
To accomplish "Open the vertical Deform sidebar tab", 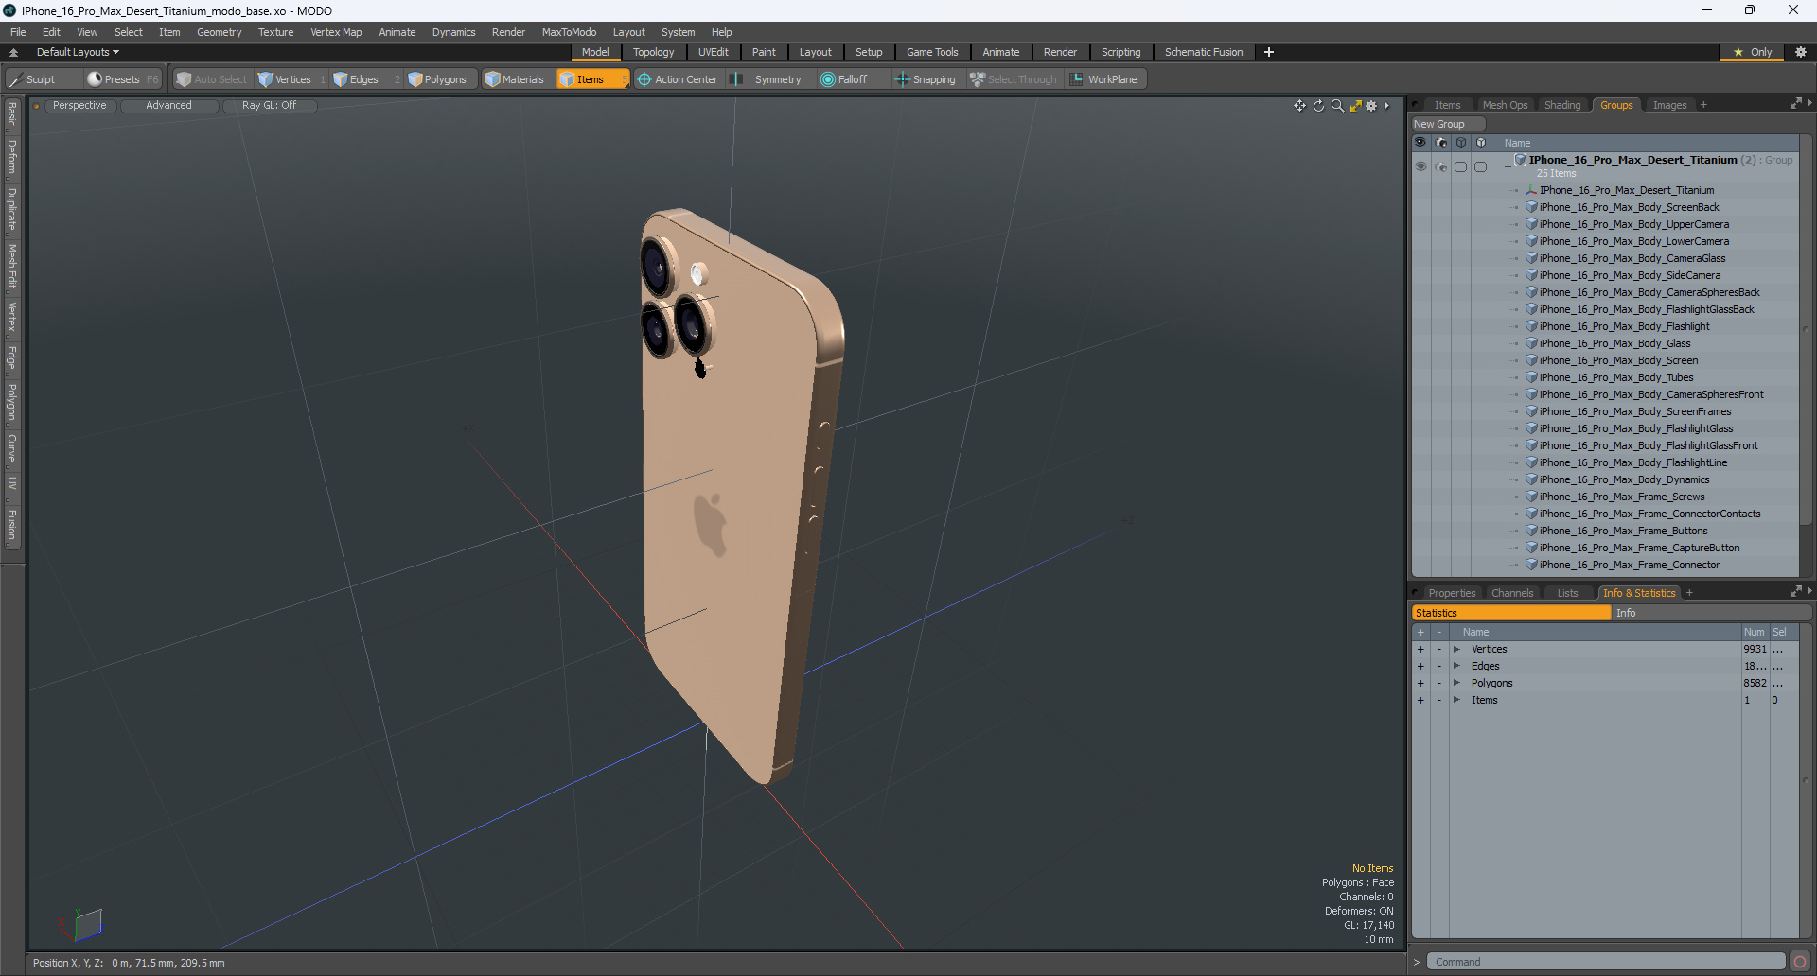I will pyautogui.click(x=11, y=157).
